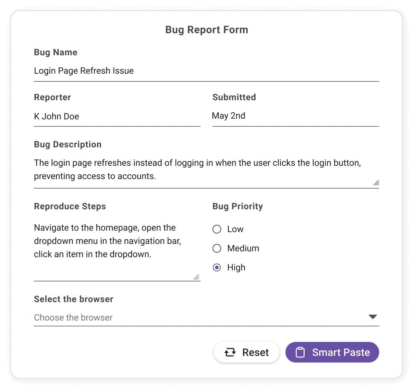Click the Reproduce Steps resize handle

pyautogui.click(x=196, y=277)
